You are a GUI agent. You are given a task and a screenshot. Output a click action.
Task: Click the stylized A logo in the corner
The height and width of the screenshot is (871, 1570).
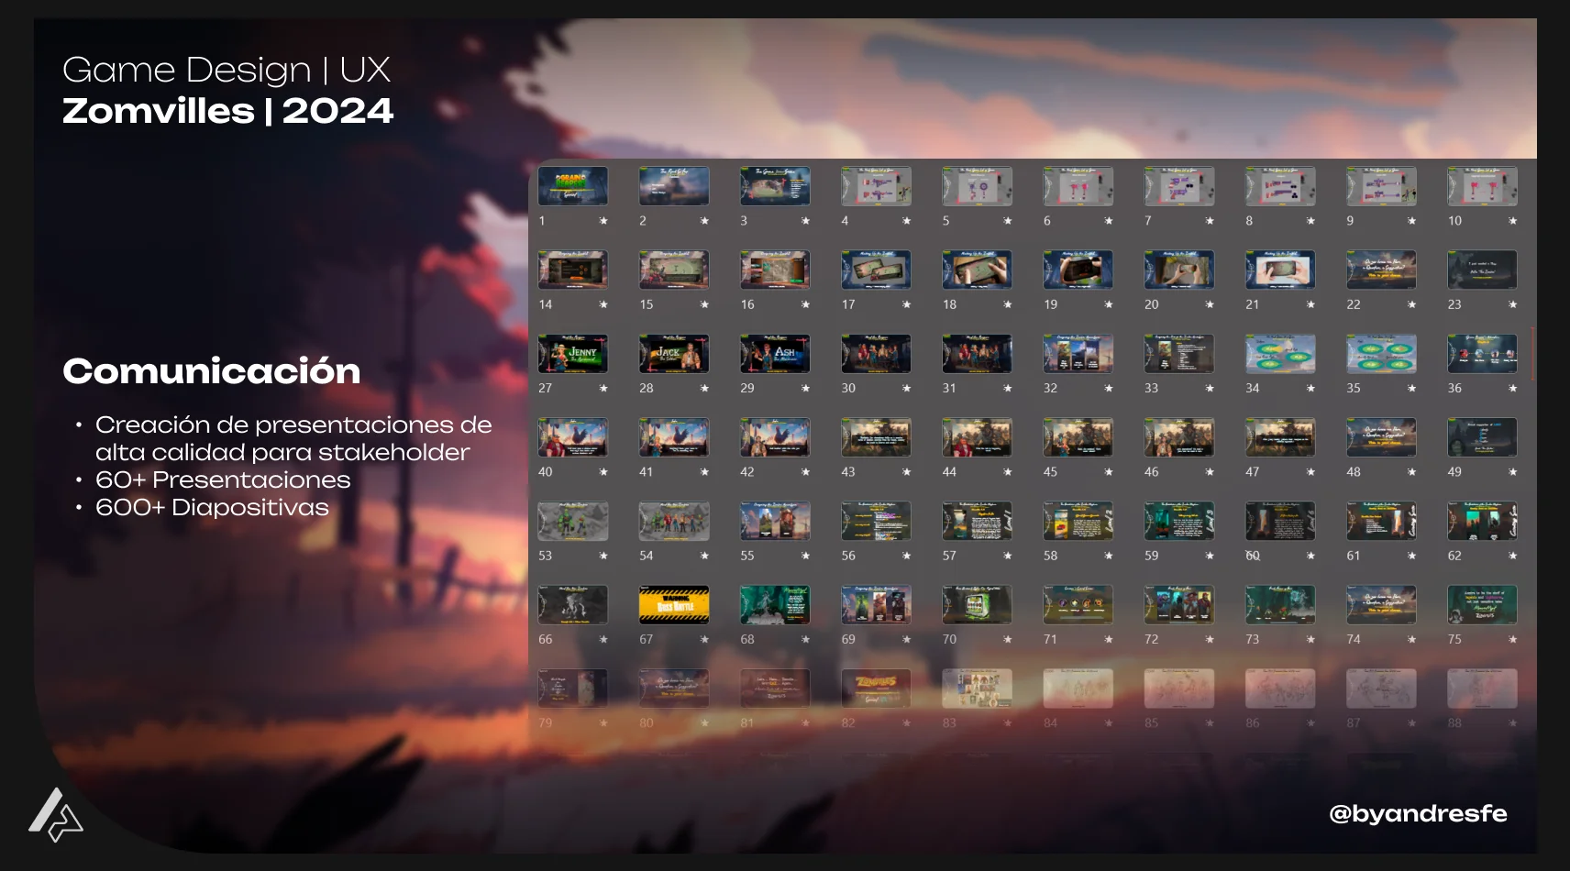[55, 815]
